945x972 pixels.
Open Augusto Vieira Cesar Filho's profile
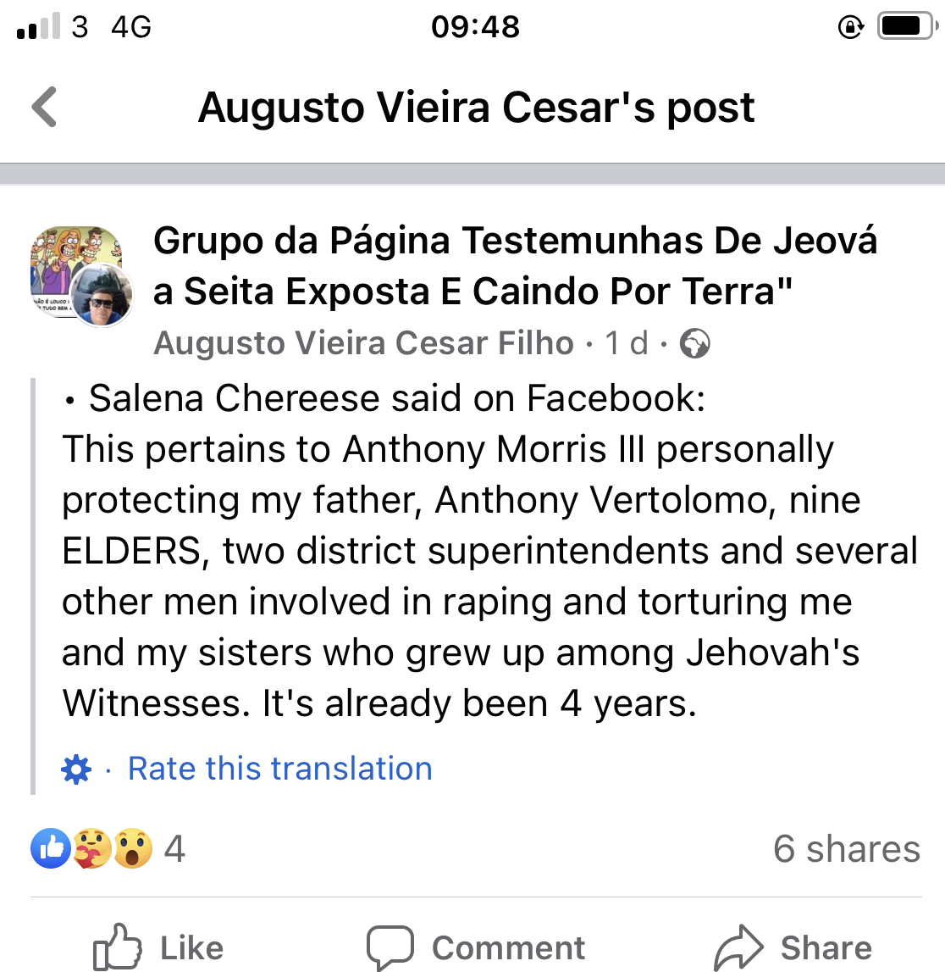(363, 343)
